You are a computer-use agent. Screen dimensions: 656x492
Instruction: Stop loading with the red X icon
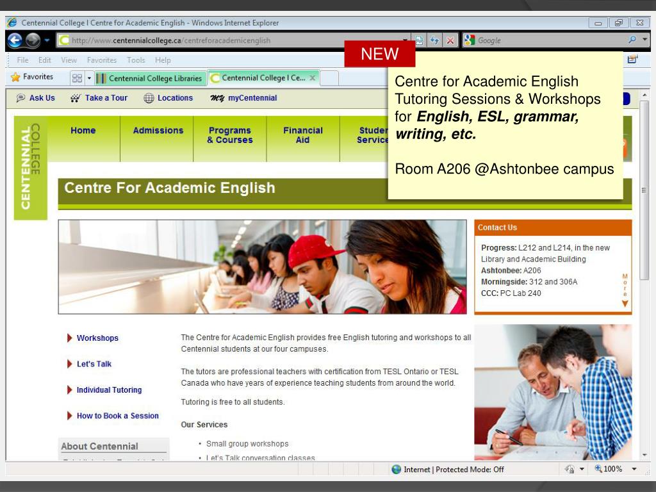point(450,40)
